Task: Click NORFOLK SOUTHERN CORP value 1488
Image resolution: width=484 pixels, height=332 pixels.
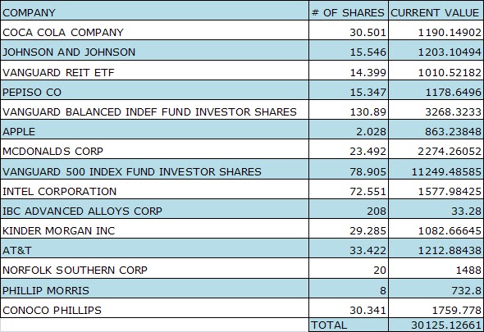Action: pyautogui.click(x=436, y=268)
